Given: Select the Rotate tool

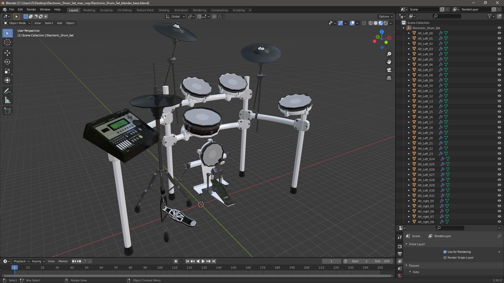Looking at the screenshot, I should (x=7, y=62).
